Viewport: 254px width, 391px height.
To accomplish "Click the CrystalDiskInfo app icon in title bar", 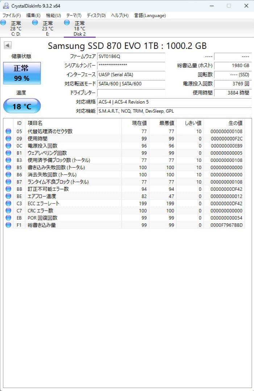I will [x=5, y=5].
